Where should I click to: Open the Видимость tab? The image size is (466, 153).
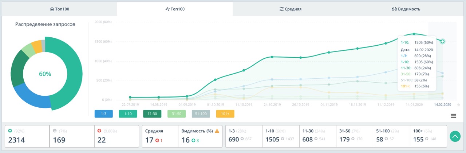(x=407, y=9)
